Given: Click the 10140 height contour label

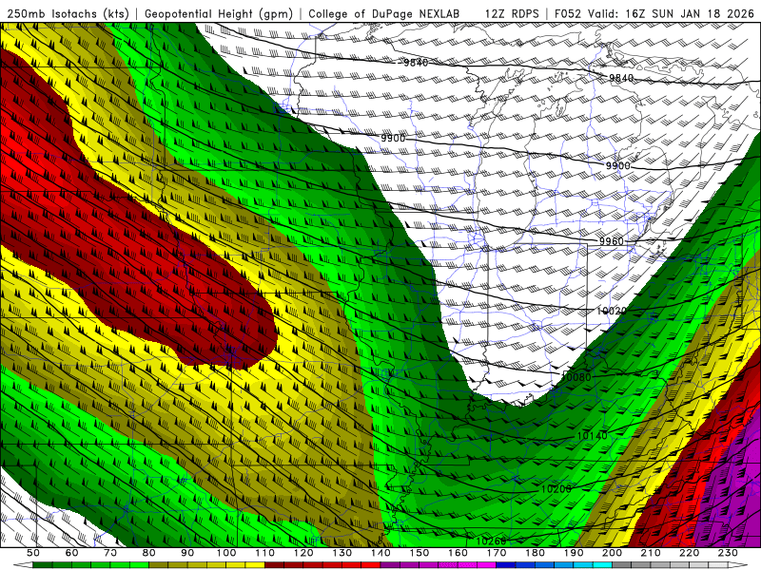Looking at the screenshot, I should 592,436.
